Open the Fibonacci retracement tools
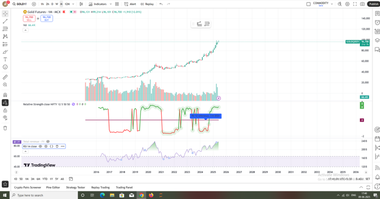380x199 pixels. [x=5, y=29]
